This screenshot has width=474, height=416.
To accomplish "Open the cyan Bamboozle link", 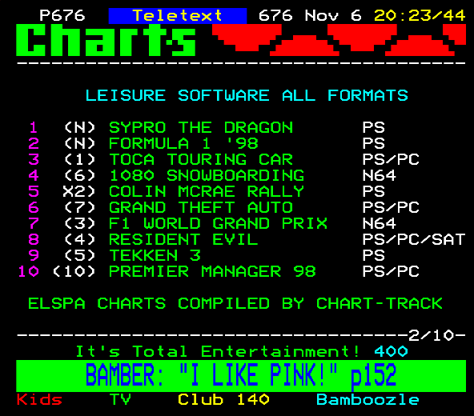I will (x=368, y=400).
